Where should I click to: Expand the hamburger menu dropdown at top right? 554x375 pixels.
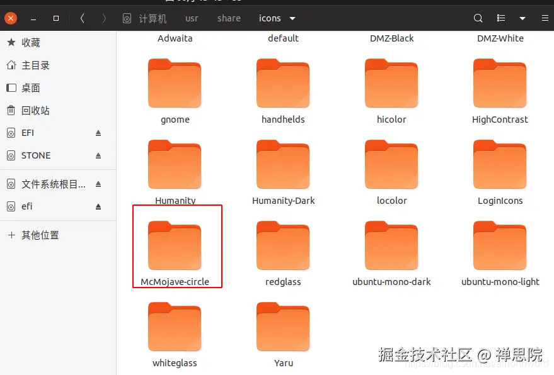tap(545, 18)
